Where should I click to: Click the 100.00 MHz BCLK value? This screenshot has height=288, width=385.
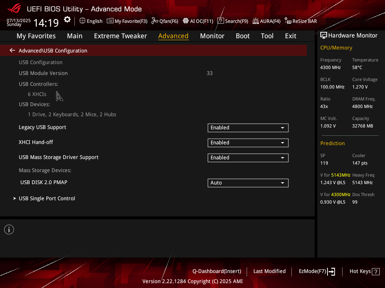click(x=332, y=87)
